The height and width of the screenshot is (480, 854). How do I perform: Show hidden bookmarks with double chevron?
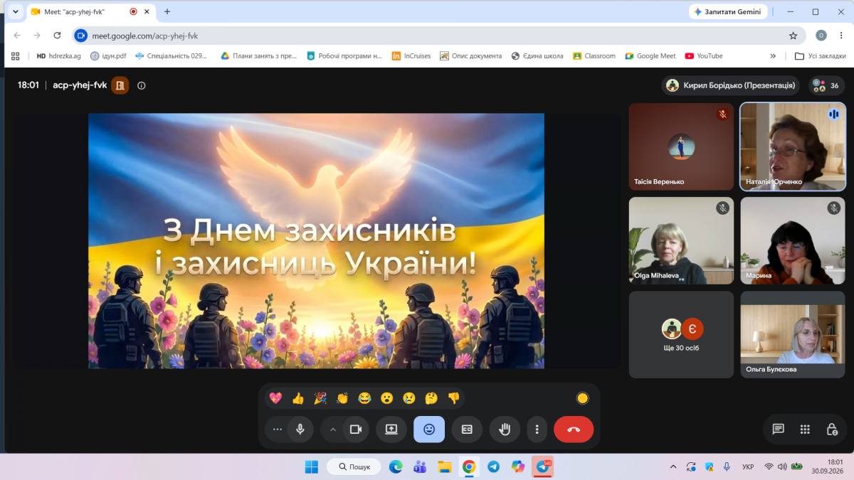click(x=773, y=55)
